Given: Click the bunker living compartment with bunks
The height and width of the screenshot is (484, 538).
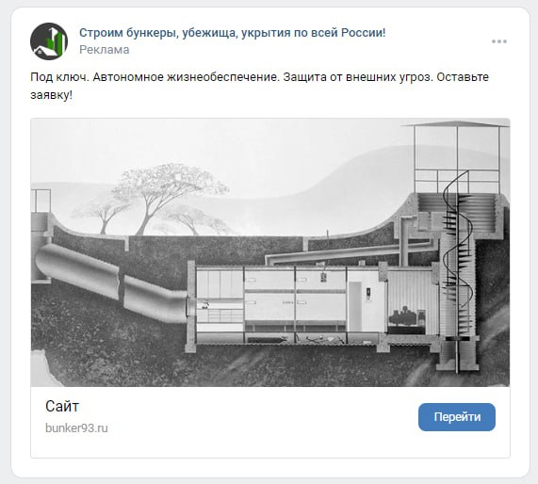Looking at the screenshot, I should click(295, 300).
